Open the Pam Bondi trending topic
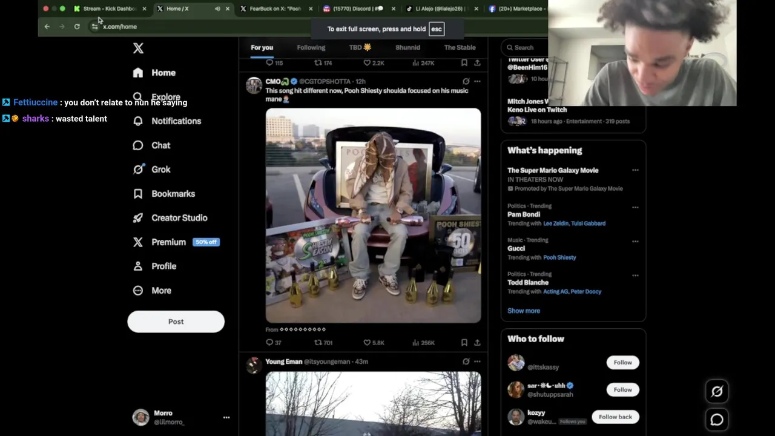 [x=524, y=214]
